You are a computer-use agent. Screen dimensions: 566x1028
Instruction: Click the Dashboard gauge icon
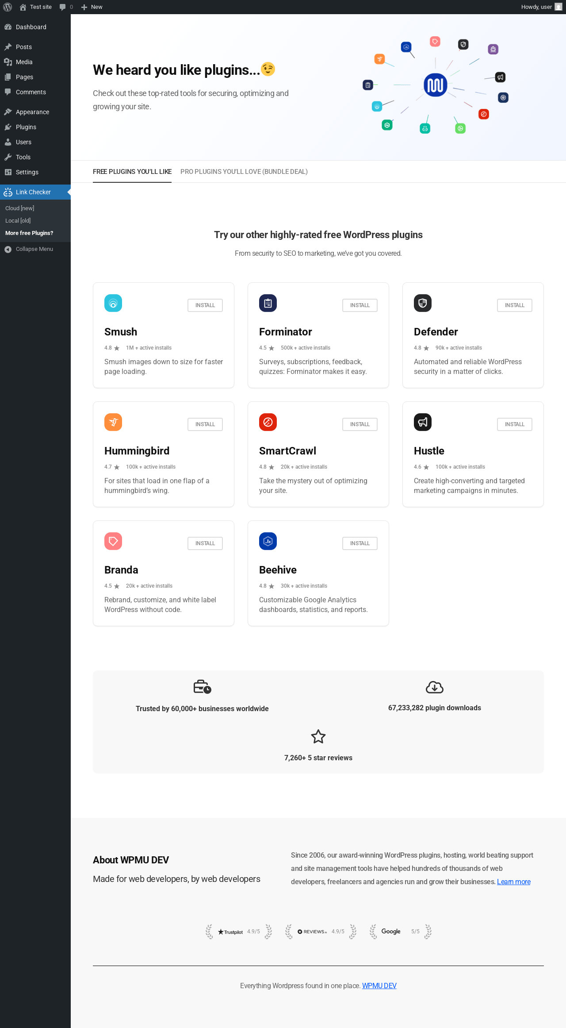pos(8,27)
